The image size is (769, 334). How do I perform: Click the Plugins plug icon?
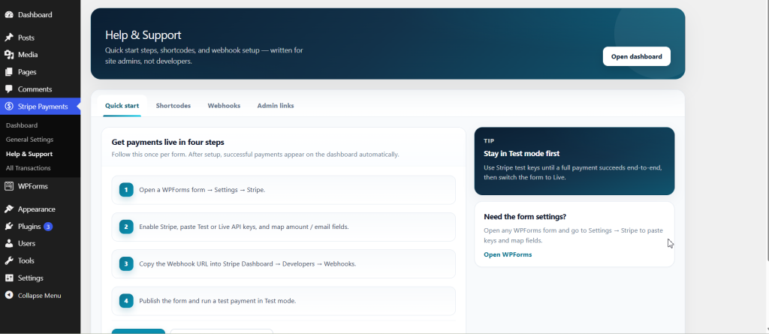pos(9,227)
